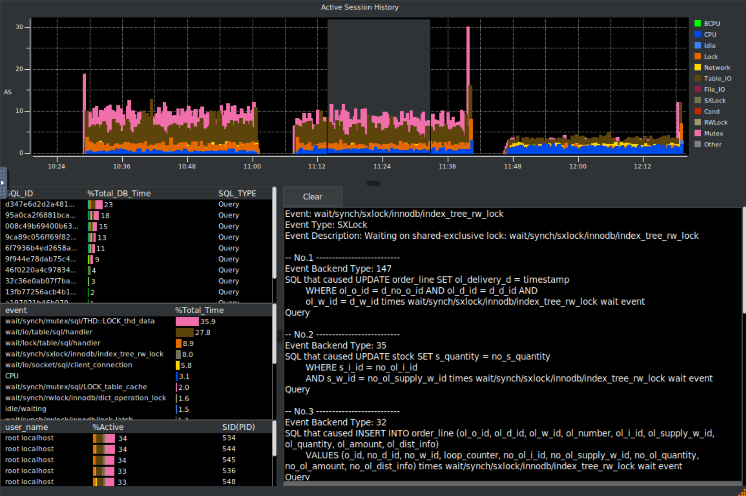Screen dimensions: 746x496
Task: Click the RWLock legend swatch
Action: pos(698,122)
